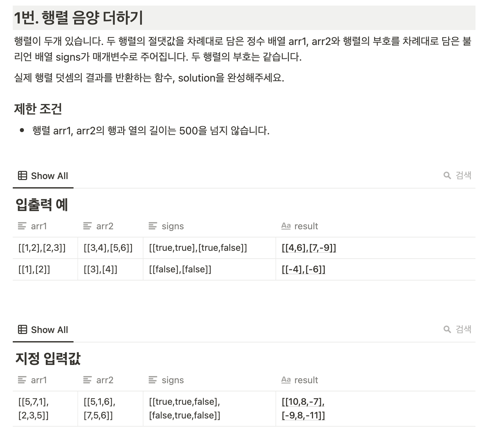500x439 pixels.
Task: Click the signs text-property icon in 입출력 예
Action: point(153,226)
